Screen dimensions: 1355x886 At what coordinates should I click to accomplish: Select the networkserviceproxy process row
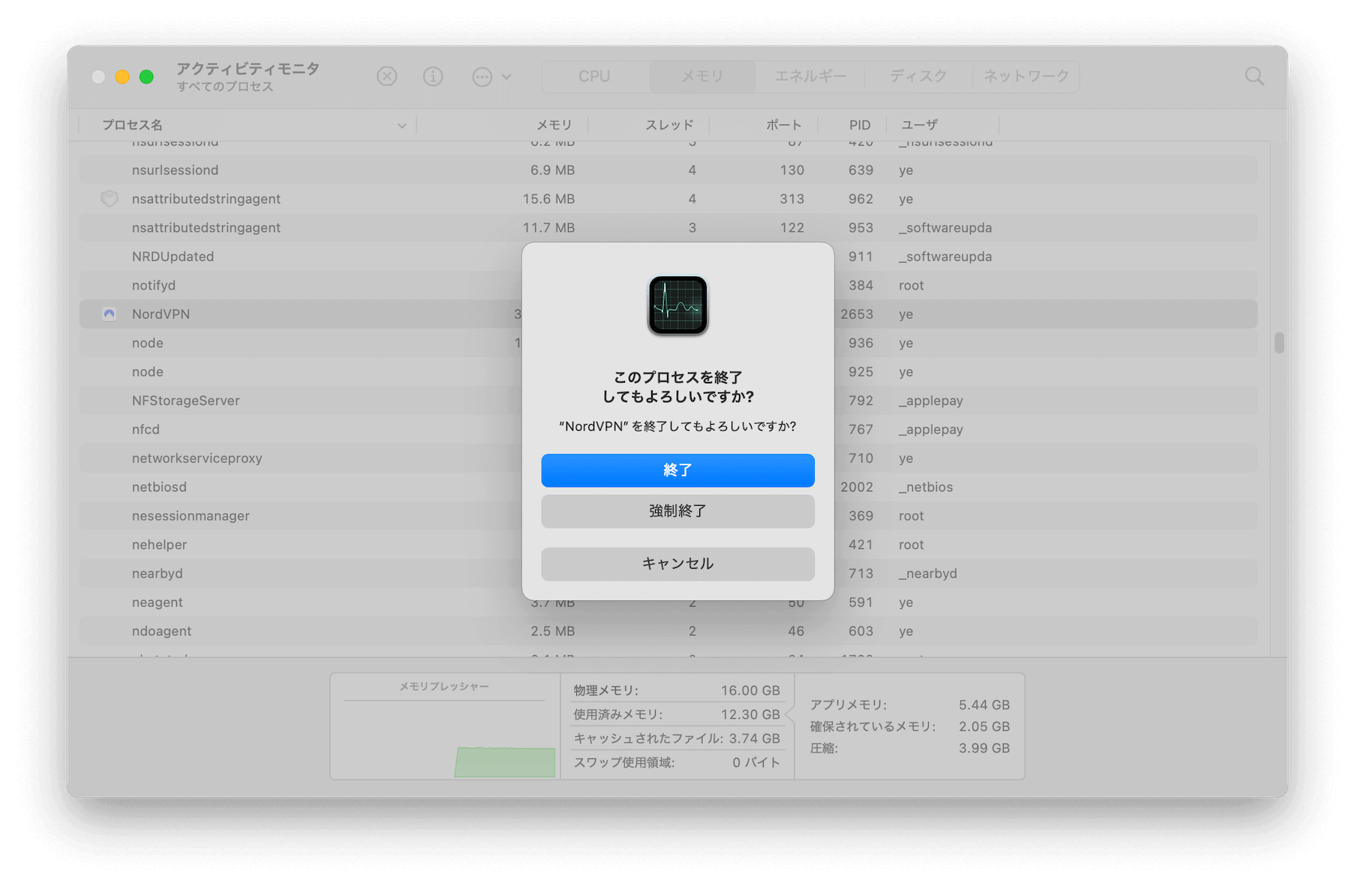[668, 458]
